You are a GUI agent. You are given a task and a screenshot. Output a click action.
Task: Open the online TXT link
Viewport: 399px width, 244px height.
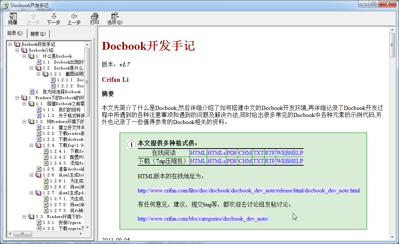pyautogui.click(x=258, y=153)
